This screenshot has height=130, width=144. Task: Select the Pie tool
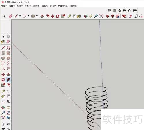8,68
